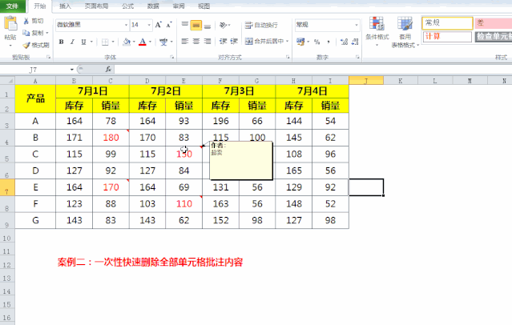Center cell text horizontally

tap(196, 42)
